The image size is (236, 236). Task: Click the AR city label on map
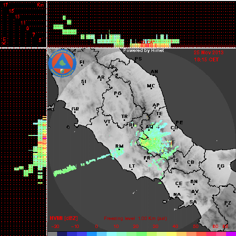pyautogui.click(x=101, y=77)
